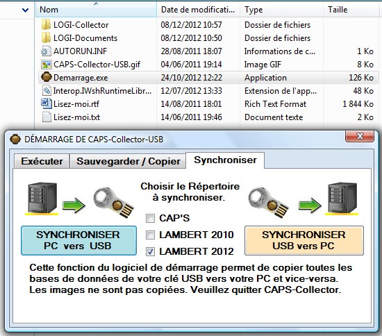Click the AUTORUN.INF gear file icon
382x336 pixels.
click(46, 51)
